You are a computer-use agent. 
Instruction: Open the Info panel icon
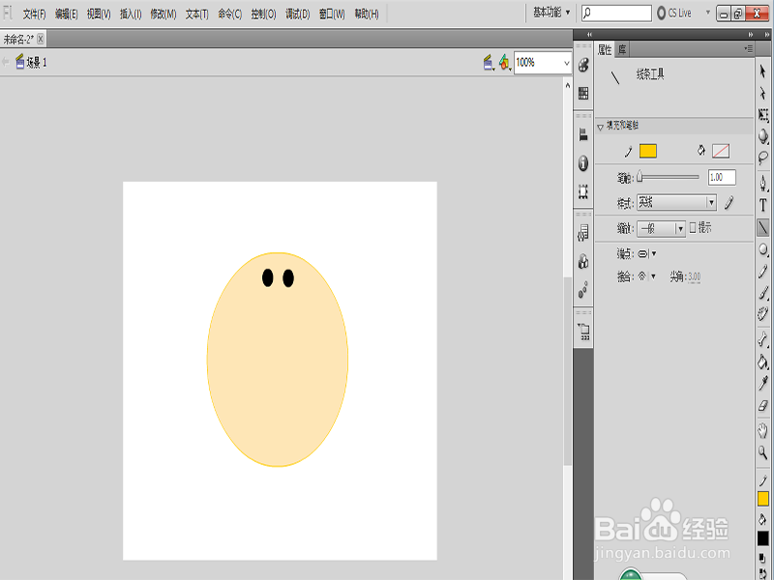(x=583, y=163)
